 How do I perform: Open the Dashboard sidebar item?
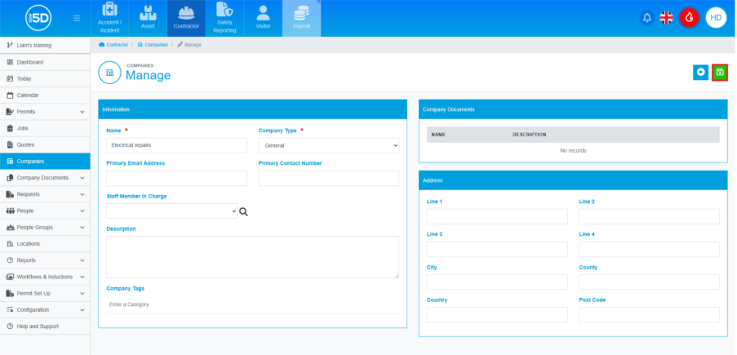29,62
